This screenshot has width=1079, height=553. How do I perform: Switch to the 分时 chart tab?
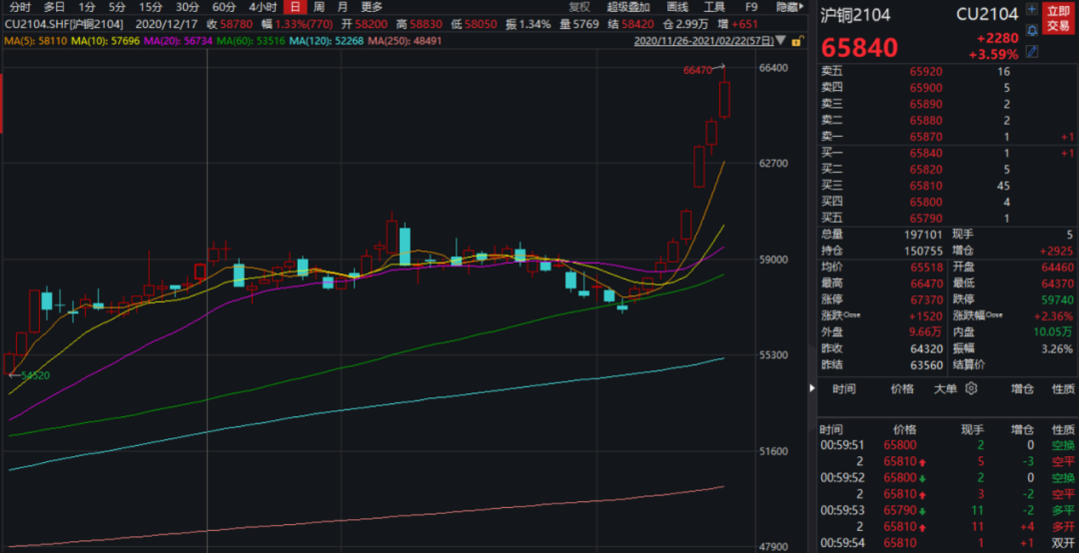point(20,7)
